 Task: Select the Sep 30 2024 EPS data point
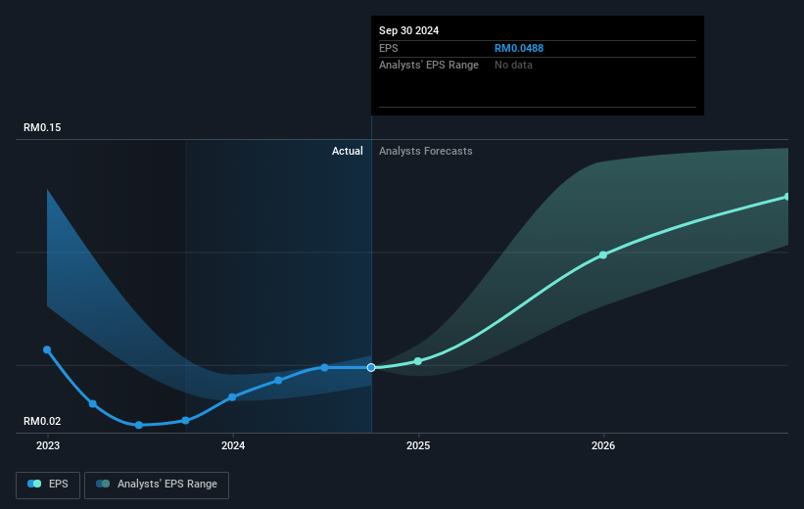pos(371,367)
